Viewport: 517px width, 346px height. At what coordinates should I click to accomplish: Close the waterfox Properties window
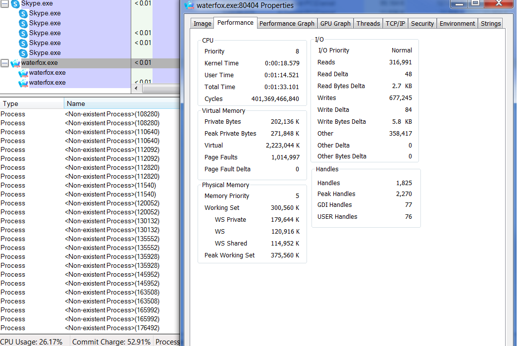point(499,3)
